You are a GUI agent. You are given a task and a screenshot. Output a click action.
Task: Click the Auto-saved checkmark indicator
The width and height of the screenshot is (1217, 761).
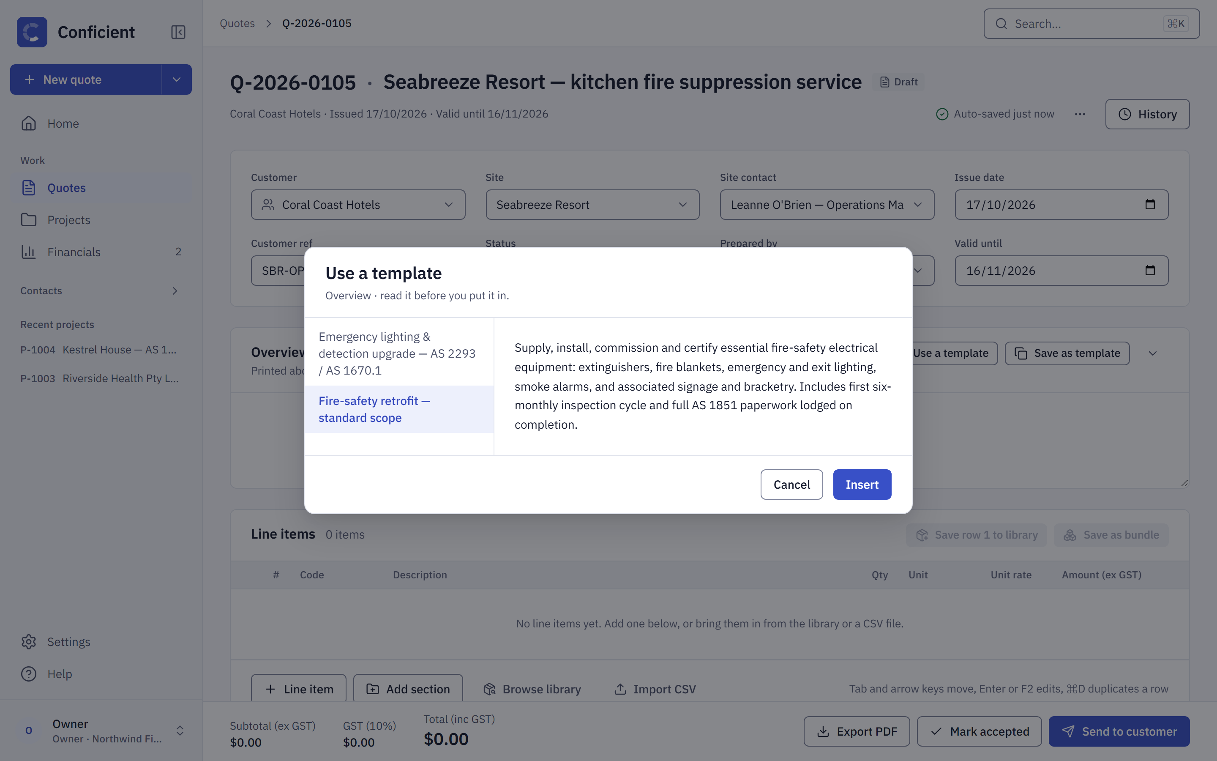941,114
